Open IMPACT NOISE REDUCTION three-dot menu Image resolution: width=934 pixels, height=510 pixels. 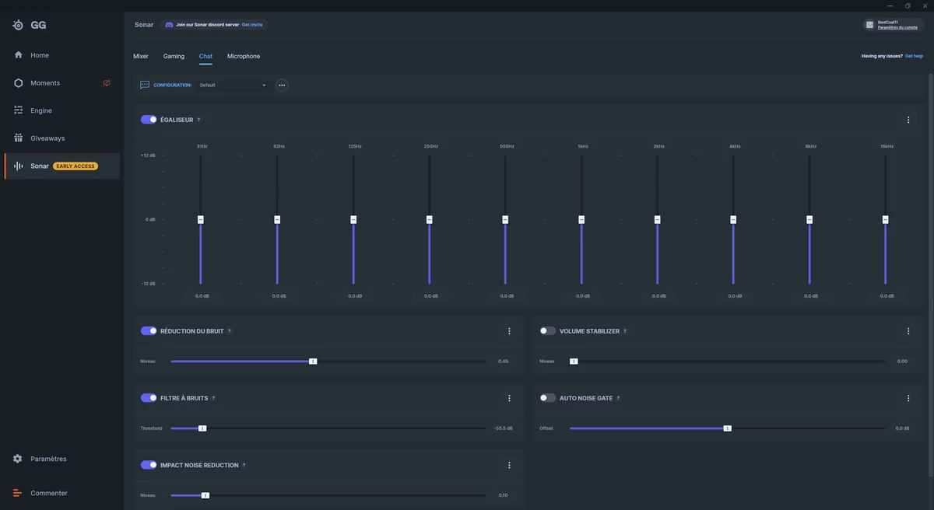tap(509, 465)
